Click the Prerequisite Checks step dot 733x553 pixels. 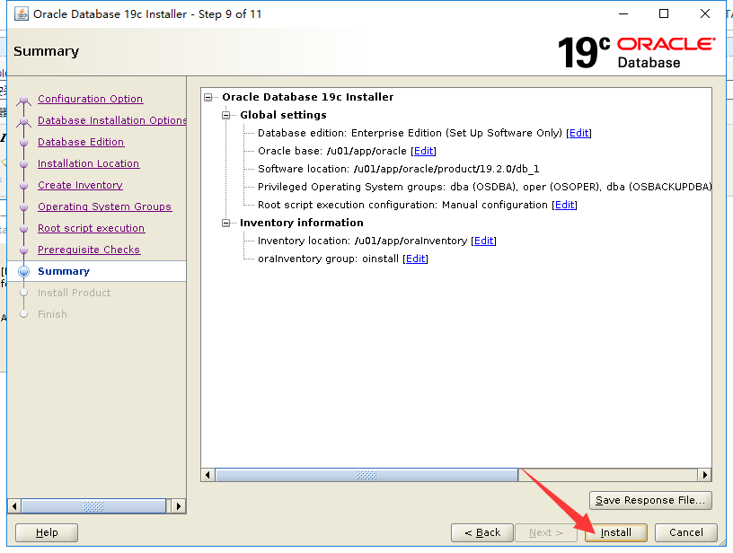[x=24, y=250]
